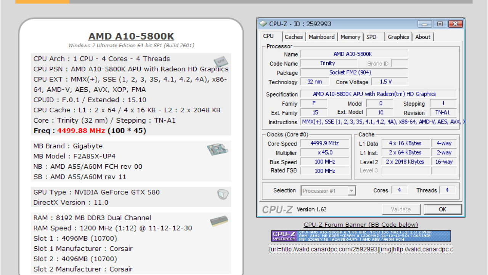Click the Level 2 value 2 x 2048 KBytes
The image size is (488, 275).
405,162
